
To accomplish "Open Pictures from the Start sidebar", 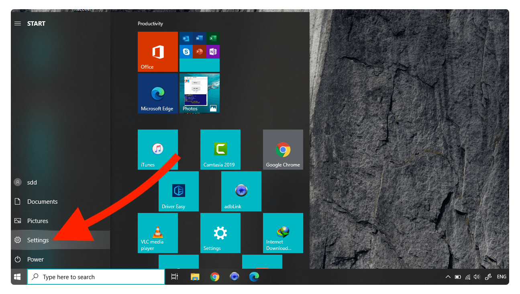I will (60, 221).
